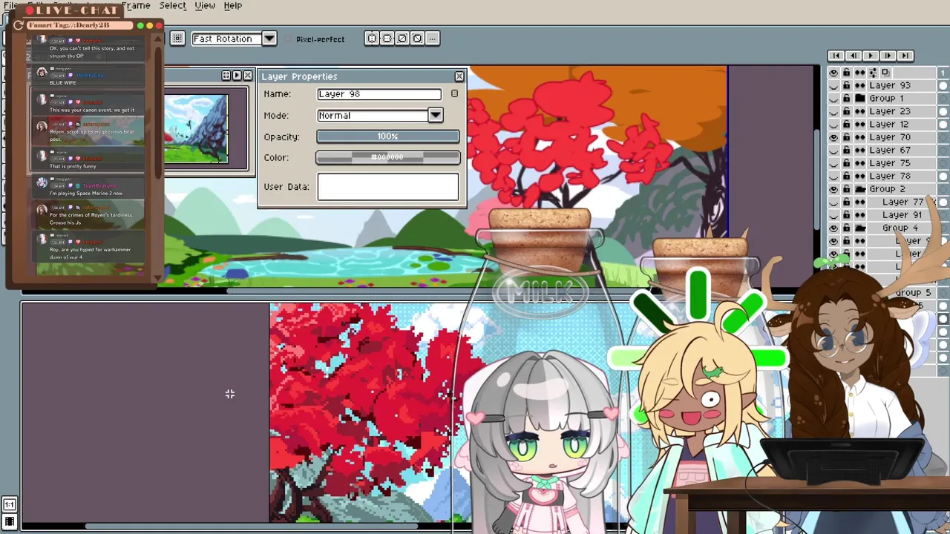Open the View menu
950x534 pixels.
205,5
